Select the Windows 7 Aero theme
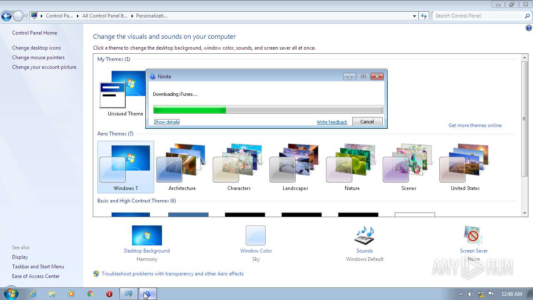Viewport: 533px width, 300px height. coord(126,167)
